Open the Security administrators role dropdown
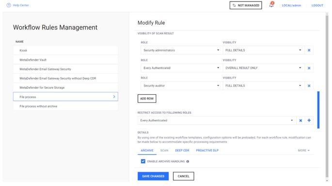The height and width of the screenshot is (186, 332). [181, 51]
